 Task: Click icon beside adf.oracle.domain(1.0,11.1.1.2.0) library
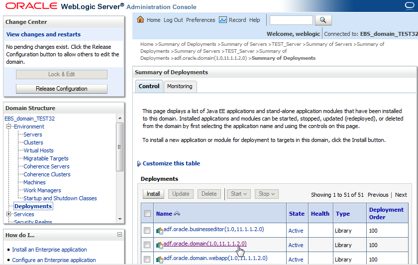[x=159, y=245]
